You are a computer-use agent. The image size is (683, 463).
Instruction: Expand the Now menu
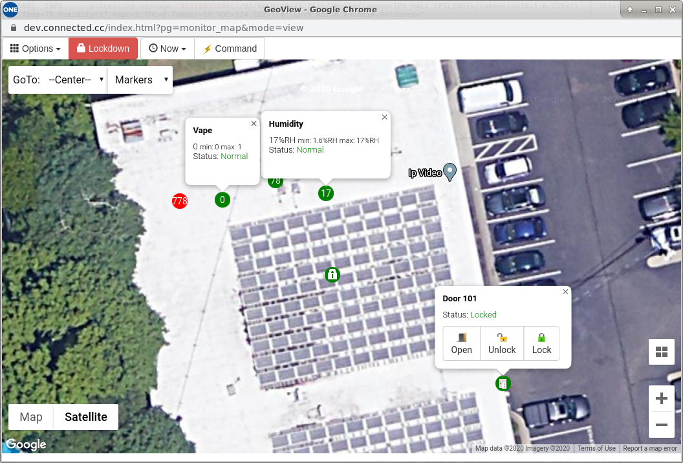click(167, 48)
